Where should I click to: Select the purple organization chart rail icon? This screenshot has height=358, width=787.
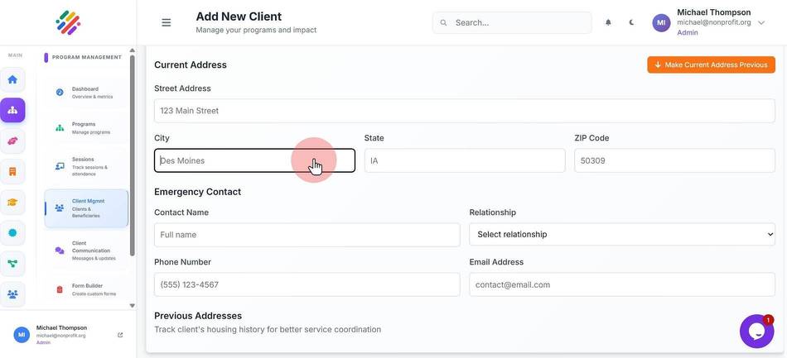point(12,110)
